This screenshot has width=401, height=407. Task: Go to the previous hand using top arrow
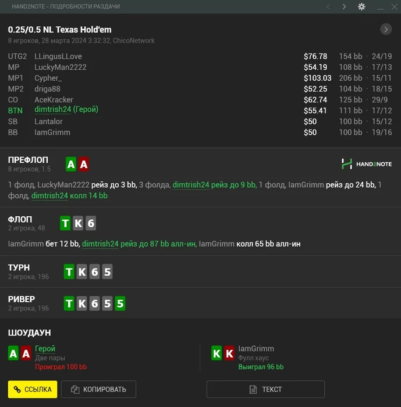(328, 6)
